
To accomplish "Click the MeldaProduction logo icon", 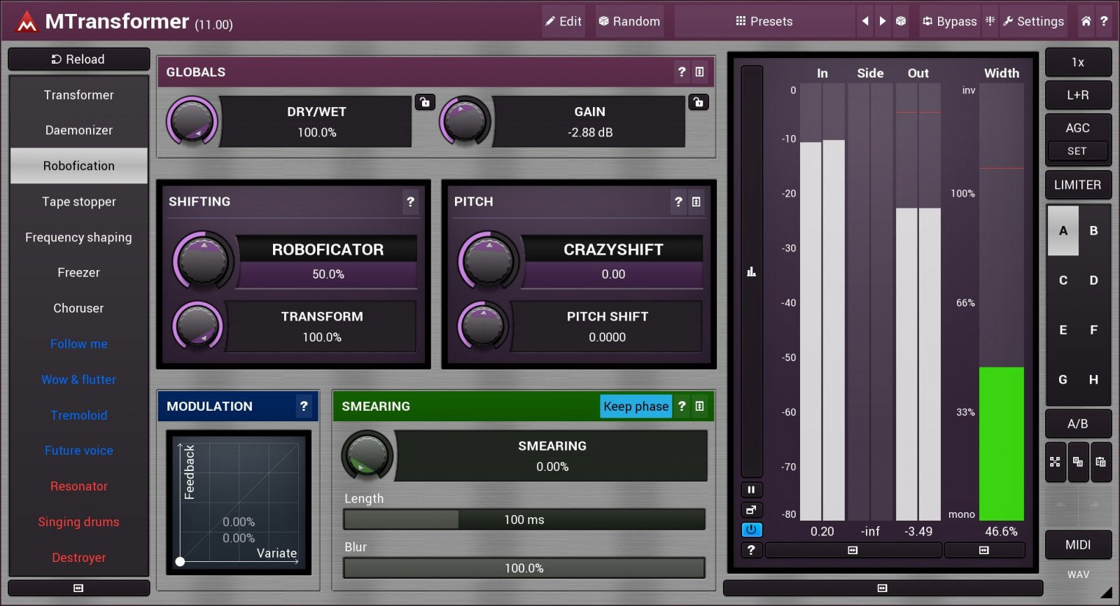I will pos(27,22).
